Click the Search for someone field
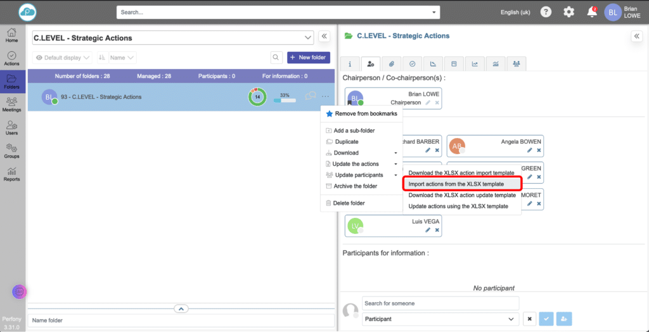The width and height of the screenshot is (649, 332). tap(440, 303)
